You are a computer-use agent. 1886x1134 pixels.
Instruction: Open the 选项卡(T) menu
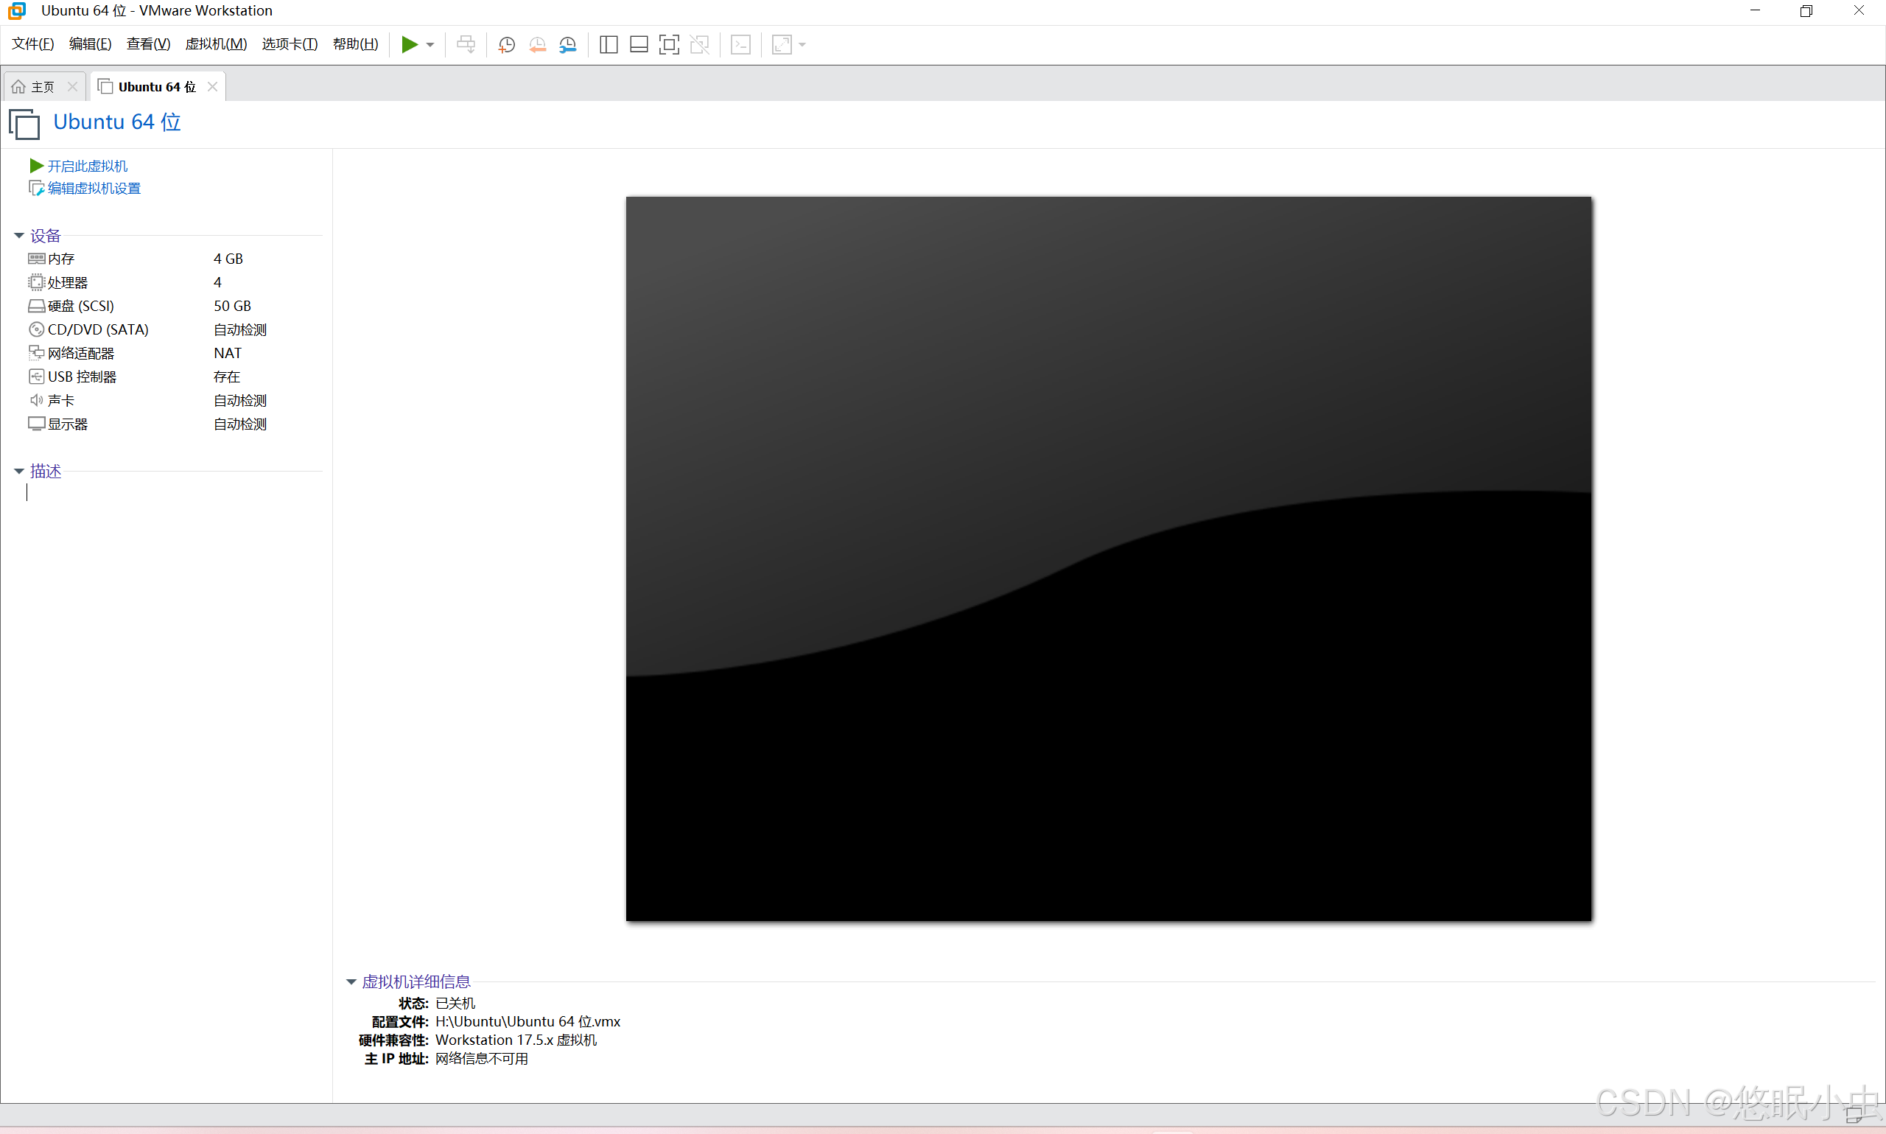click(x=290, y=44)
